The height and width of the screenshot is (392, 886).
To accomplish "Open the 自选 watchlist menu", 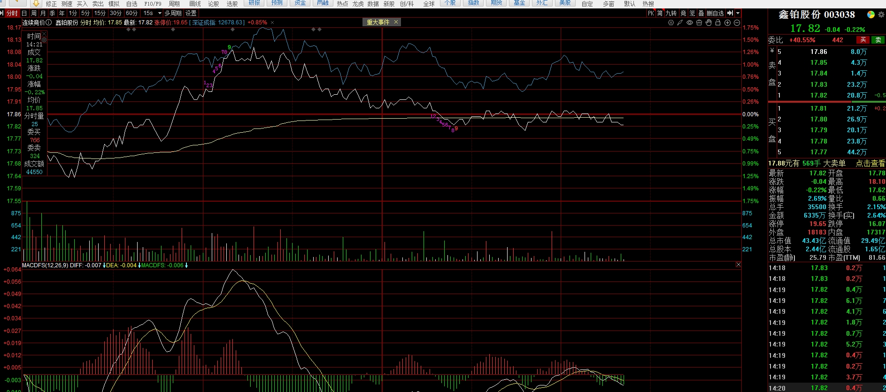I will coord(132,4).
